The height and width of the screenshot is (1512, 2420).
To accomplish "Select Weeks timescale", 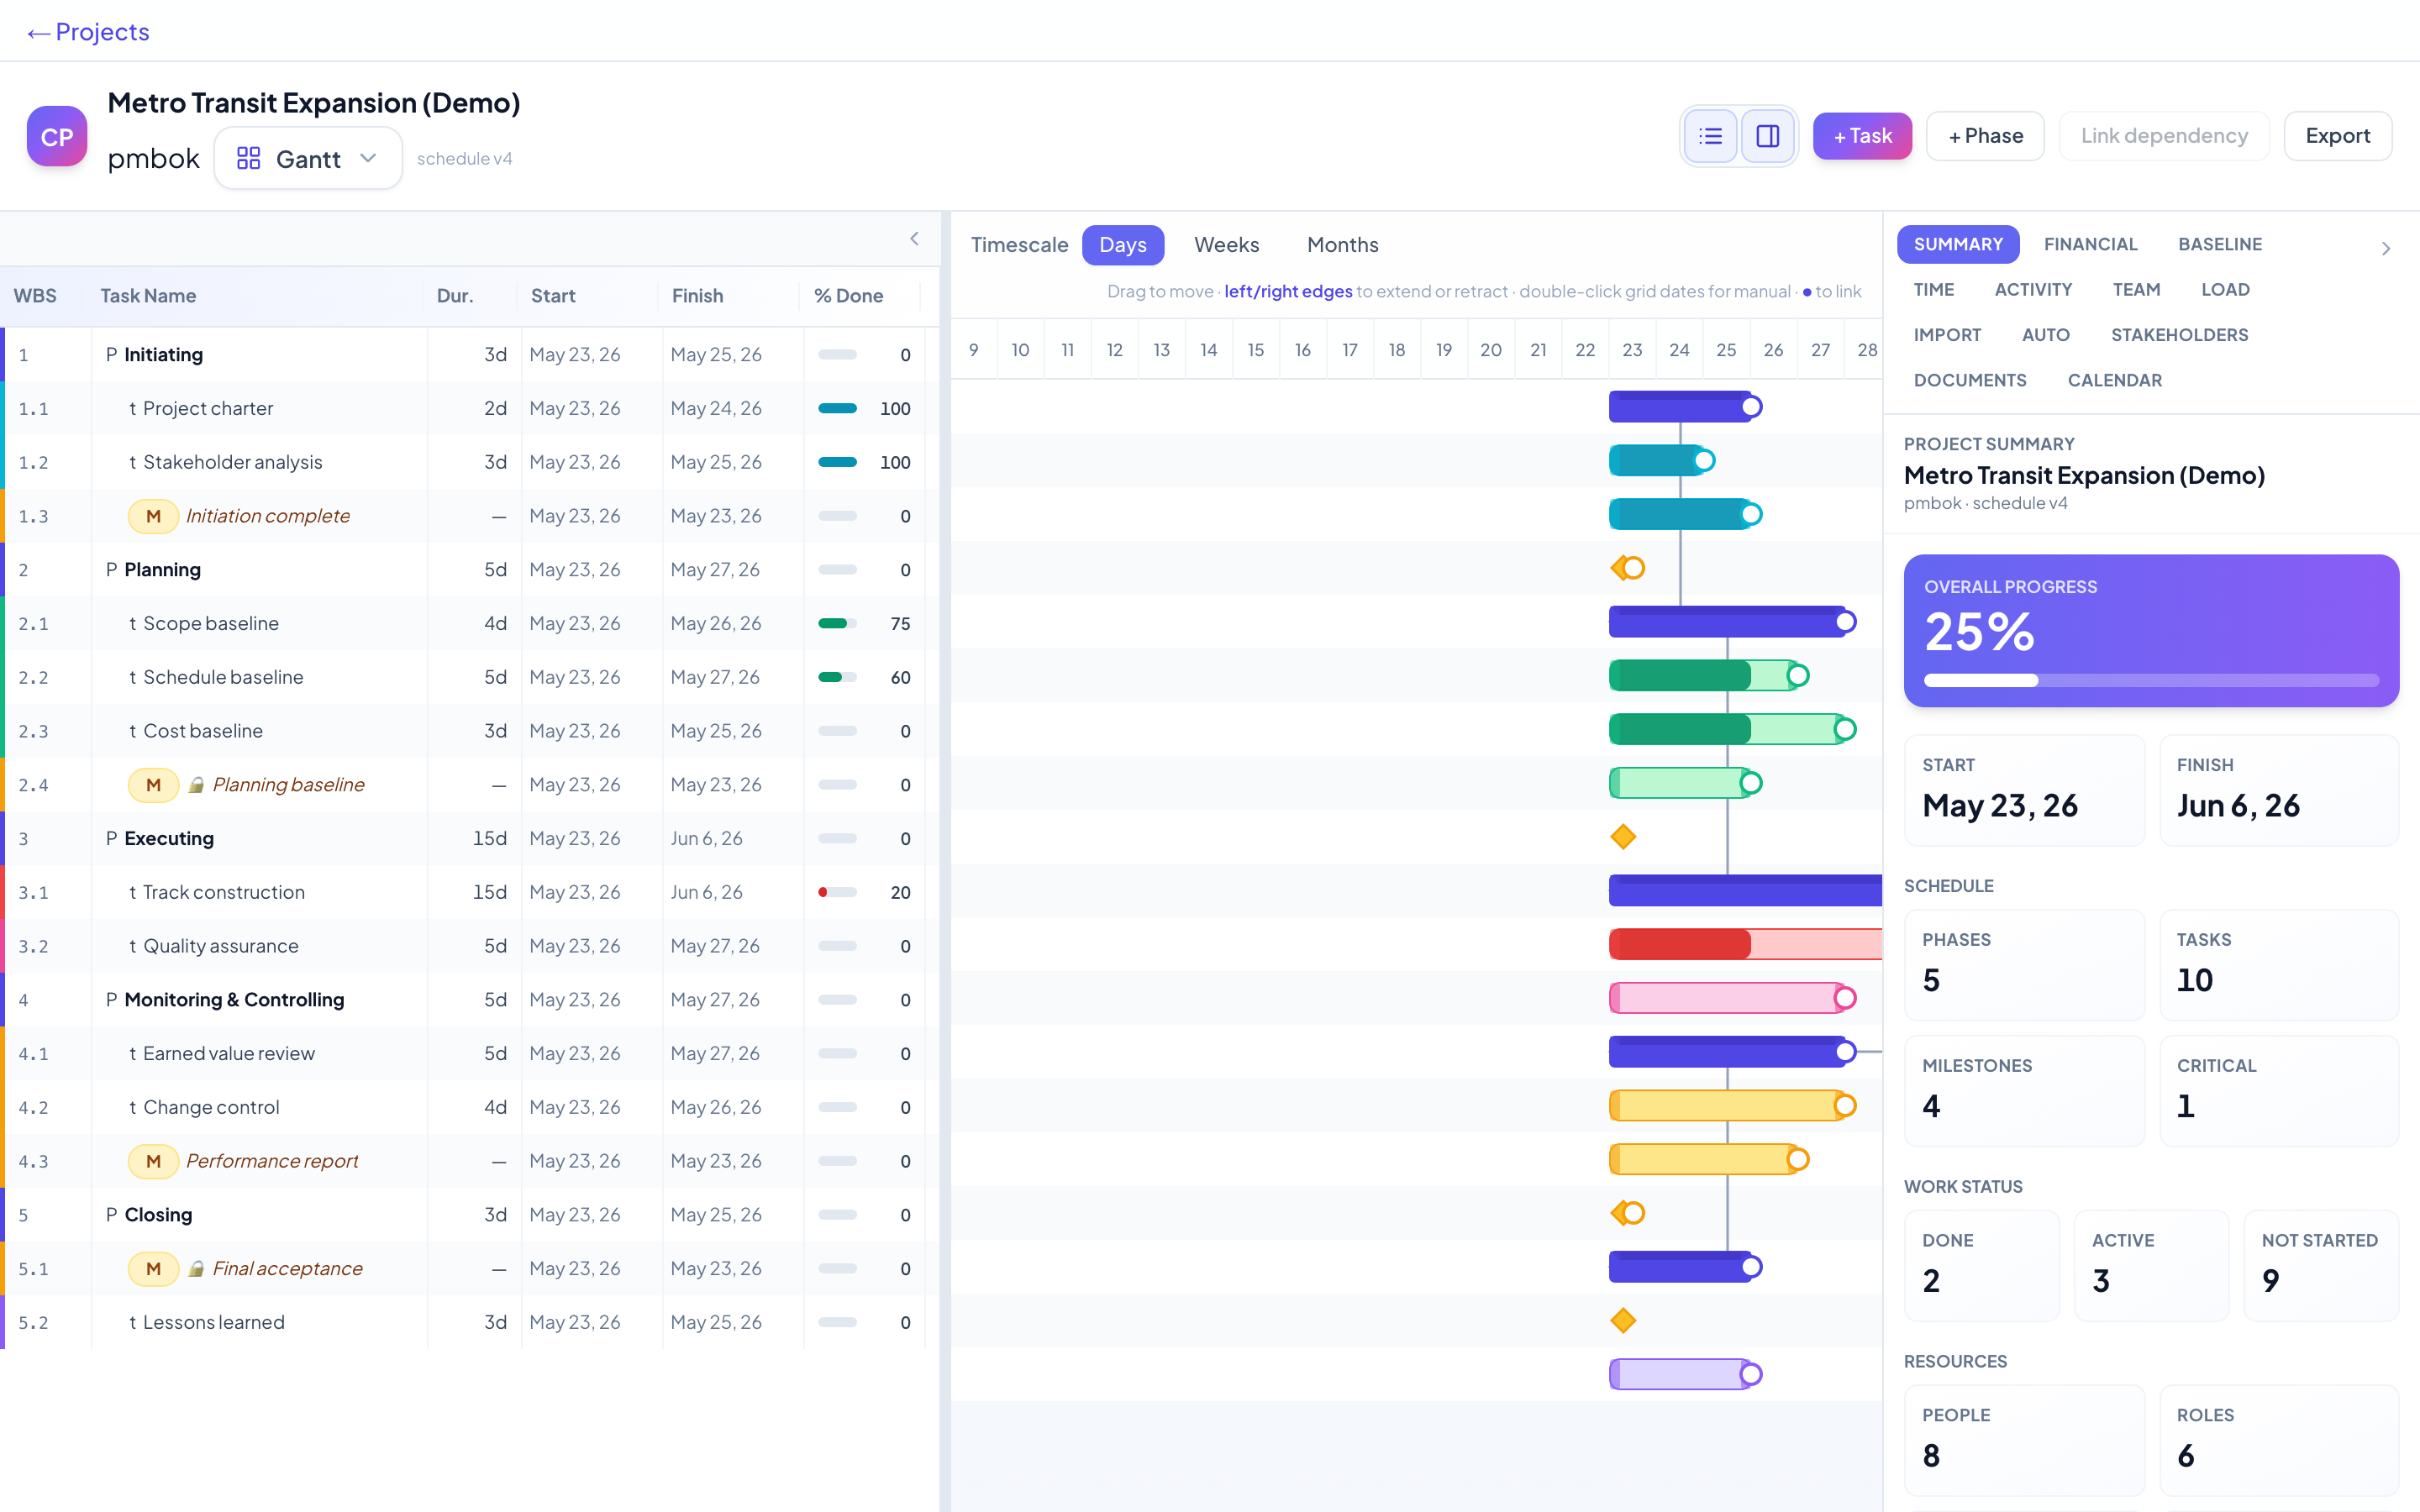I will (x=1226, y=245).
